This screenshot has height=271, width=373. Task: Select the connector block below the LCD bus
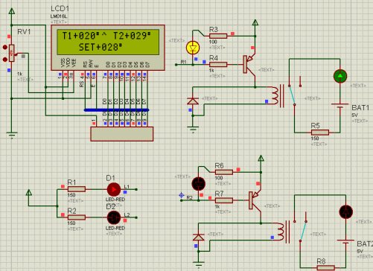coord(122,134)
